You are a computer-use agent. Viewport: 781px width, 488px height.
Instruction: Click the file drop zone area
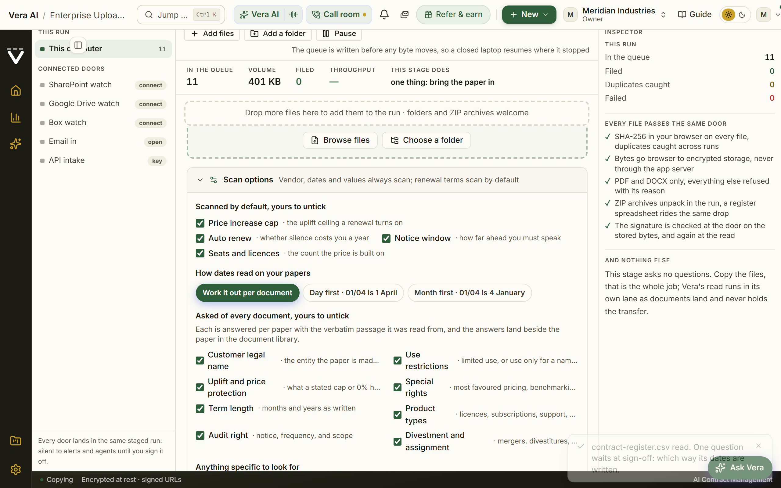click(x=387, y=113)
